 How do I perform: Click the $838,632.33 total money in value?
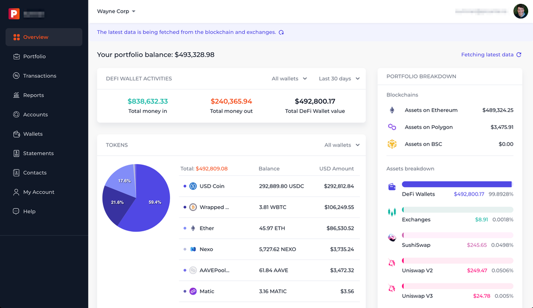(x=148, y=101)
